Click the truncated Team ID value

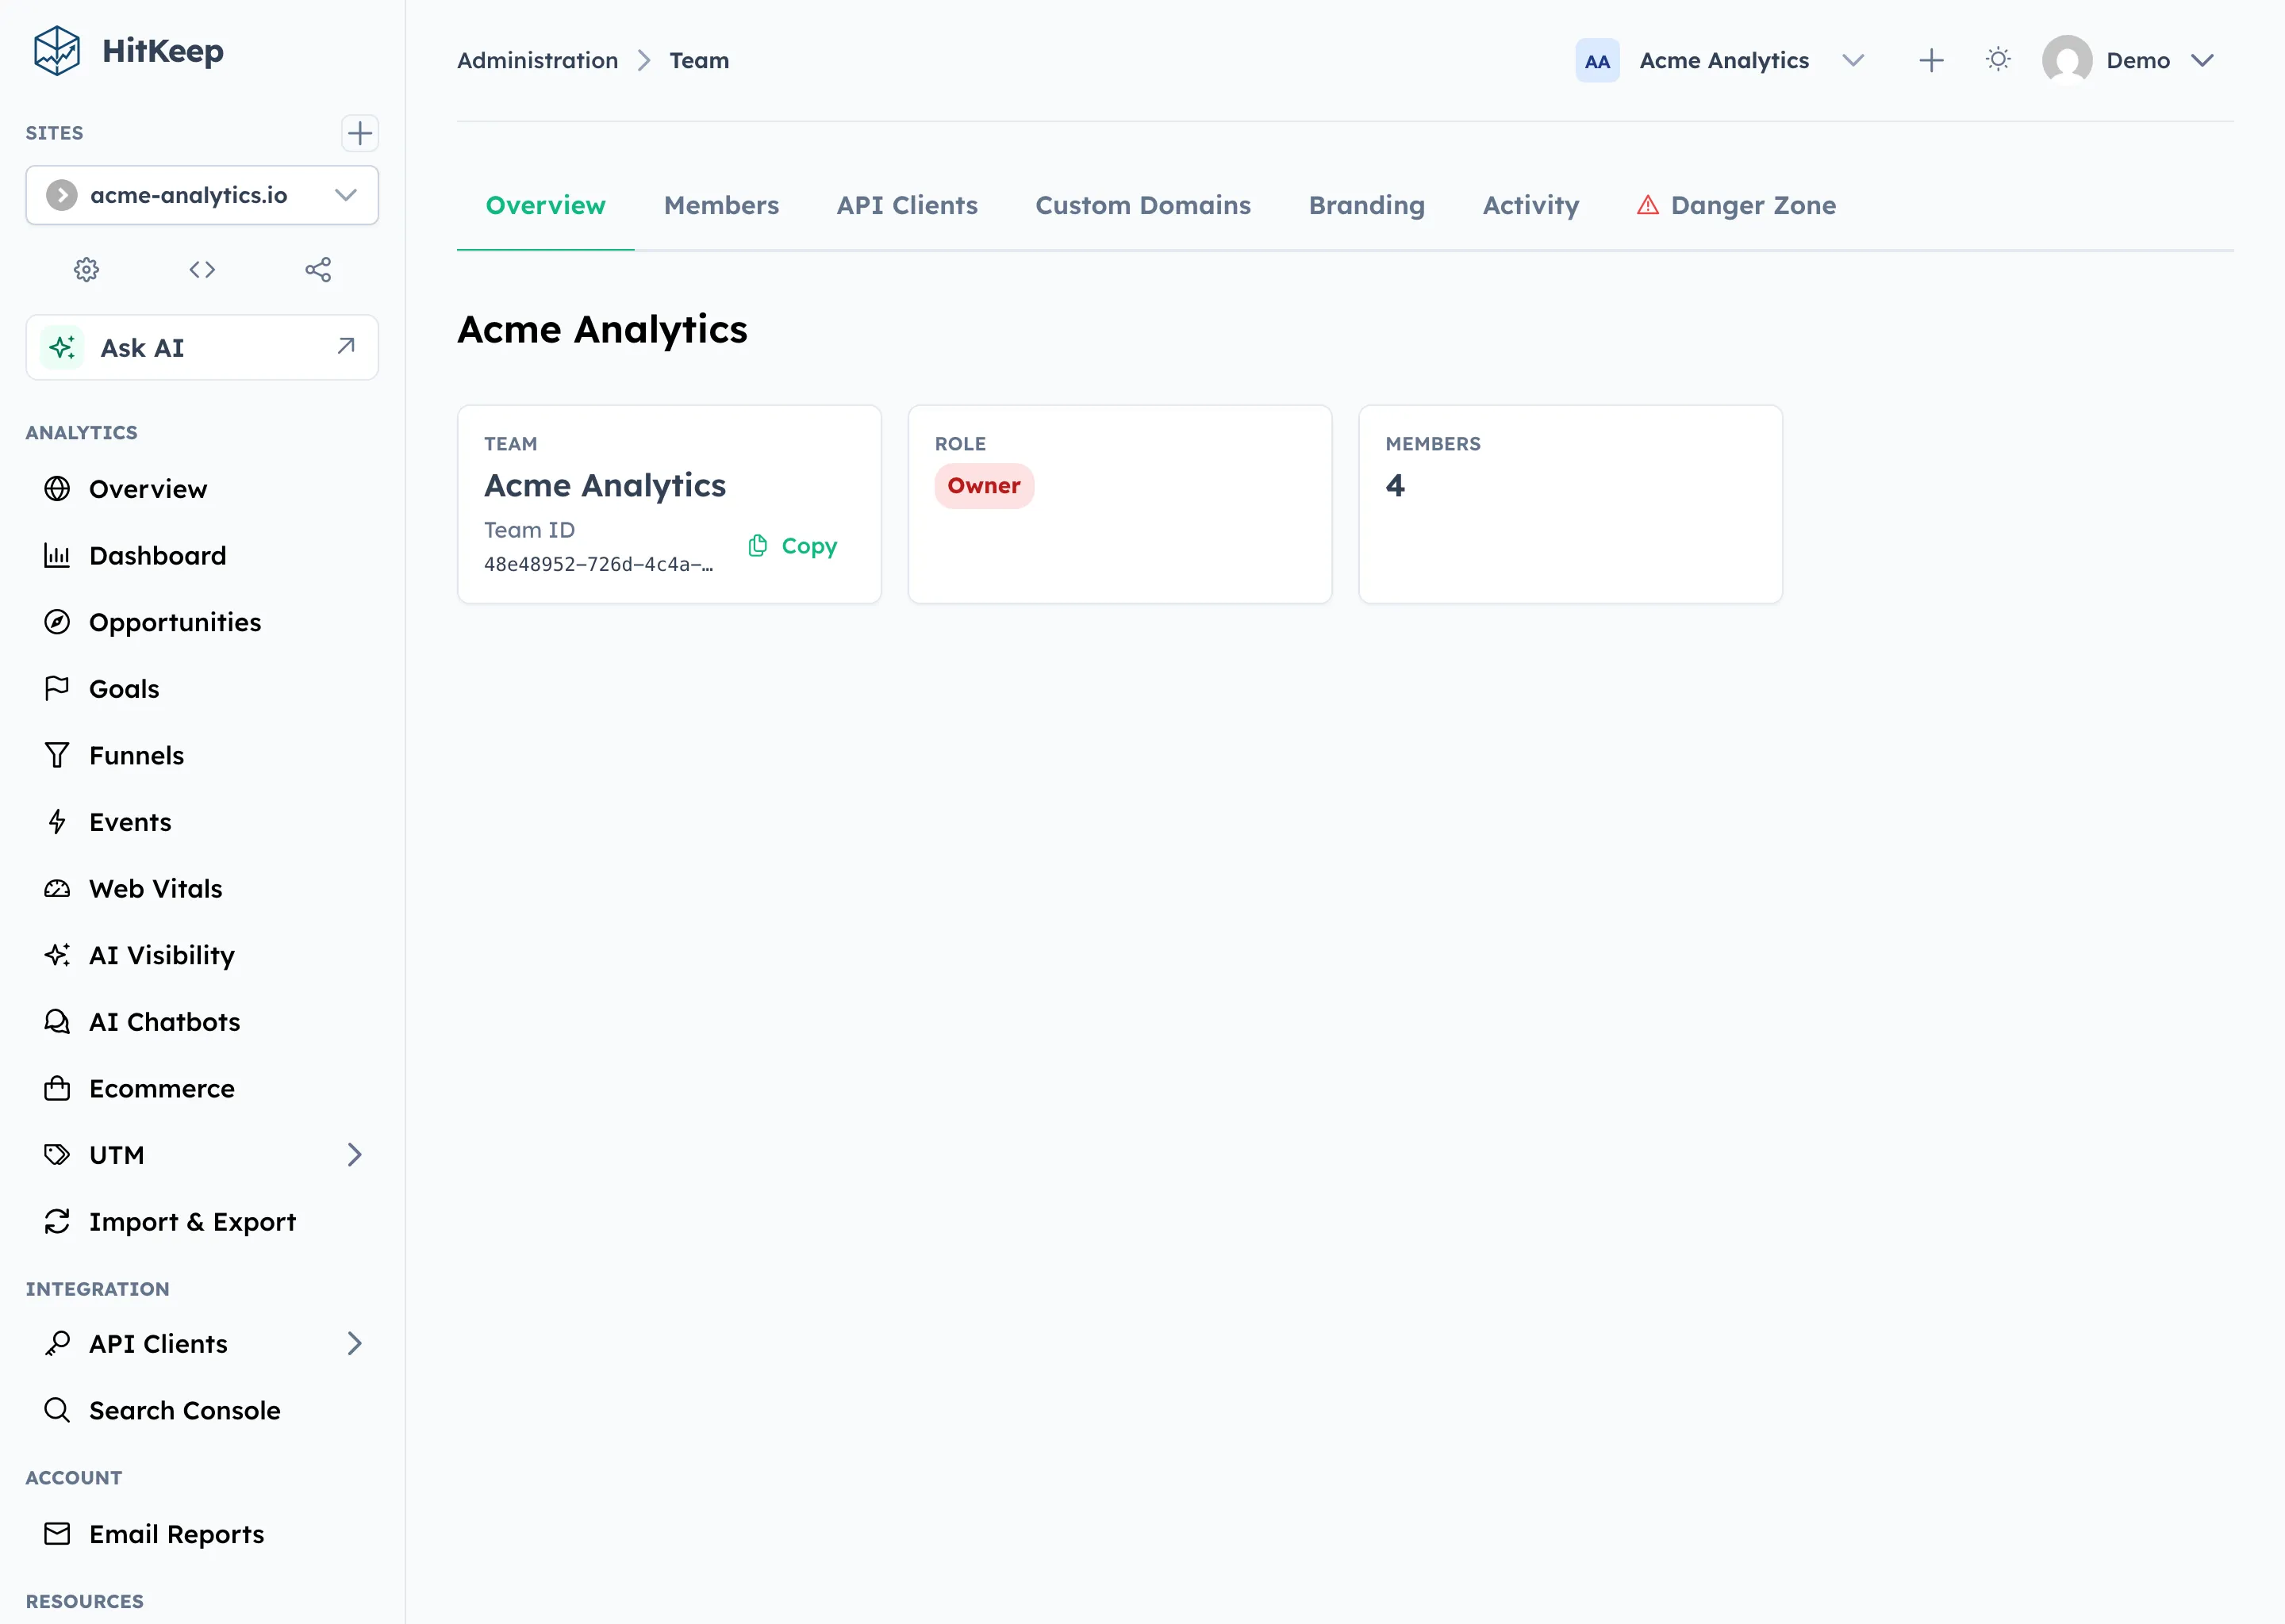[598, 565]
